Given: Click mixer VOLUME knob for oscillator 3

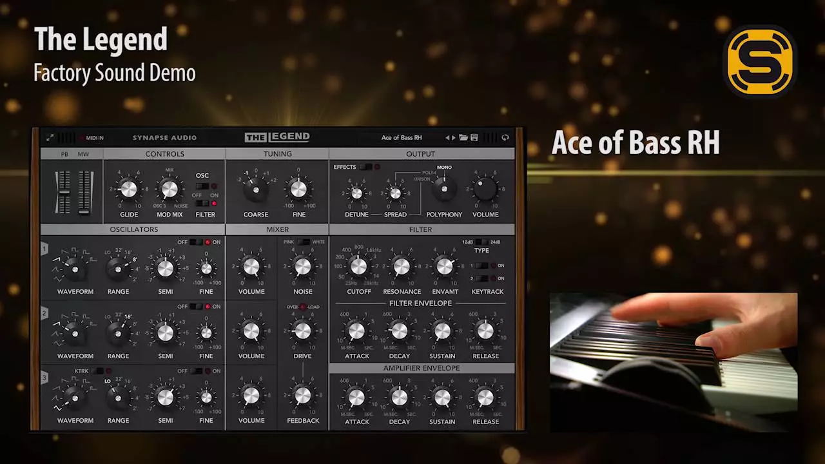Looking at the screenshot, I should coord(251,396).
